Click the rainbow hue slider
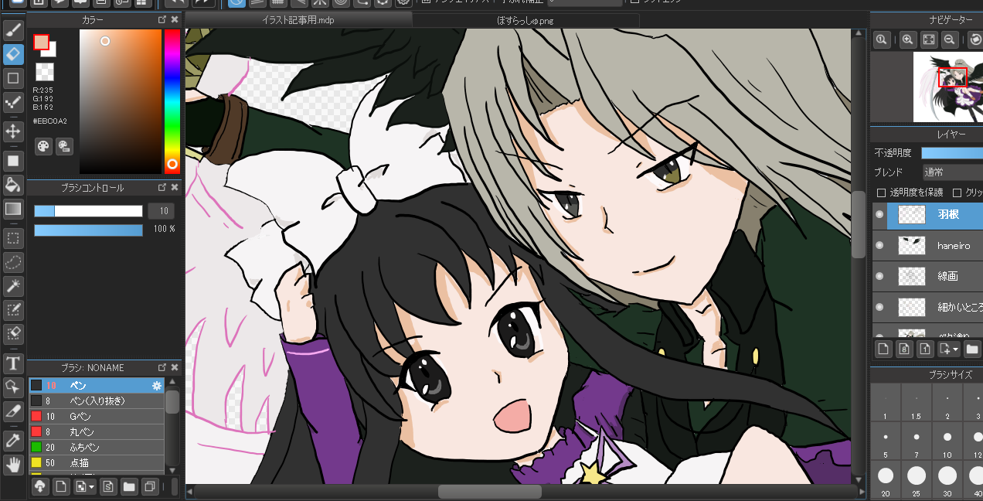The width and height of the screenshot is (983, 501). coord(172,101)
